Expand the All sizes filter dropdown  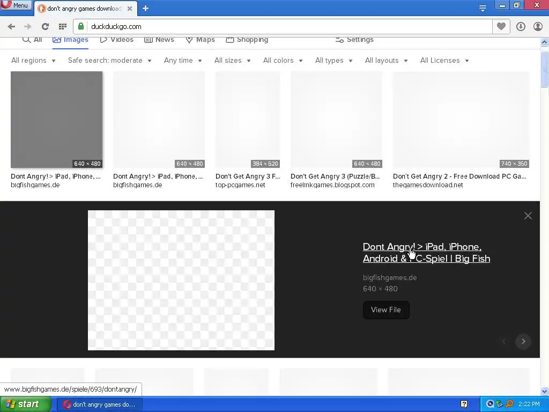click(233, 61)
